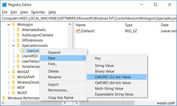Click the WUDF folder icon
Viewport: 177px width, 106px height.
pyautogui.click(x=13, y=93)
